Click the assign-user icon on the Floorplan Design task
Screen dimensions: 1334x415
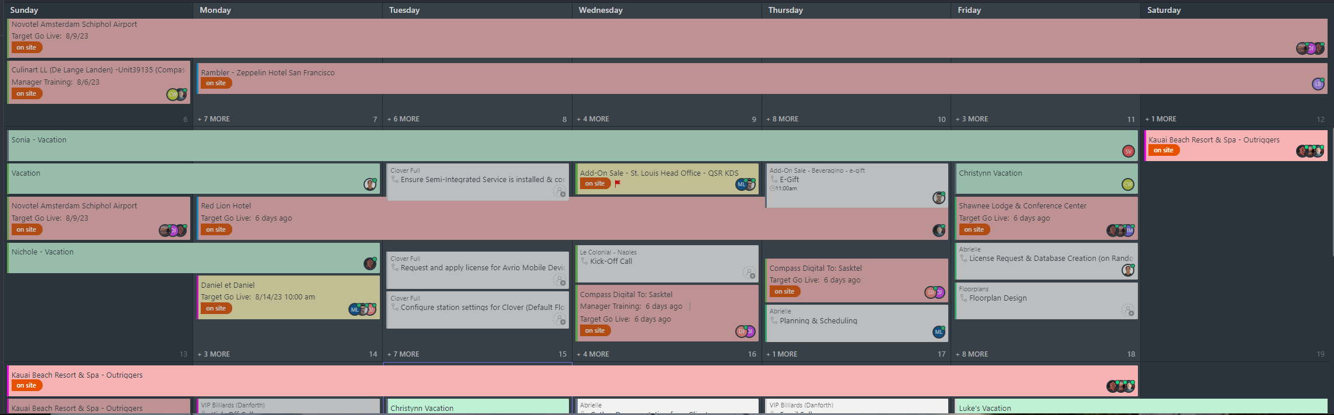(x=1128, y=311)
